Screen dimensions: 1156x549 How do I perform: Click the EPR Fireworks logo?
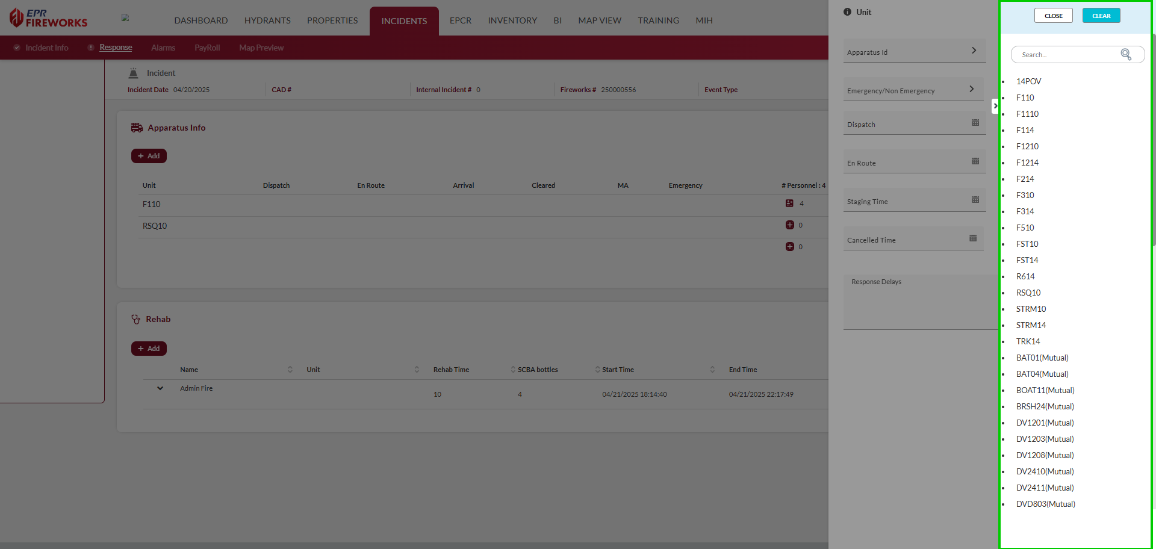48,18
